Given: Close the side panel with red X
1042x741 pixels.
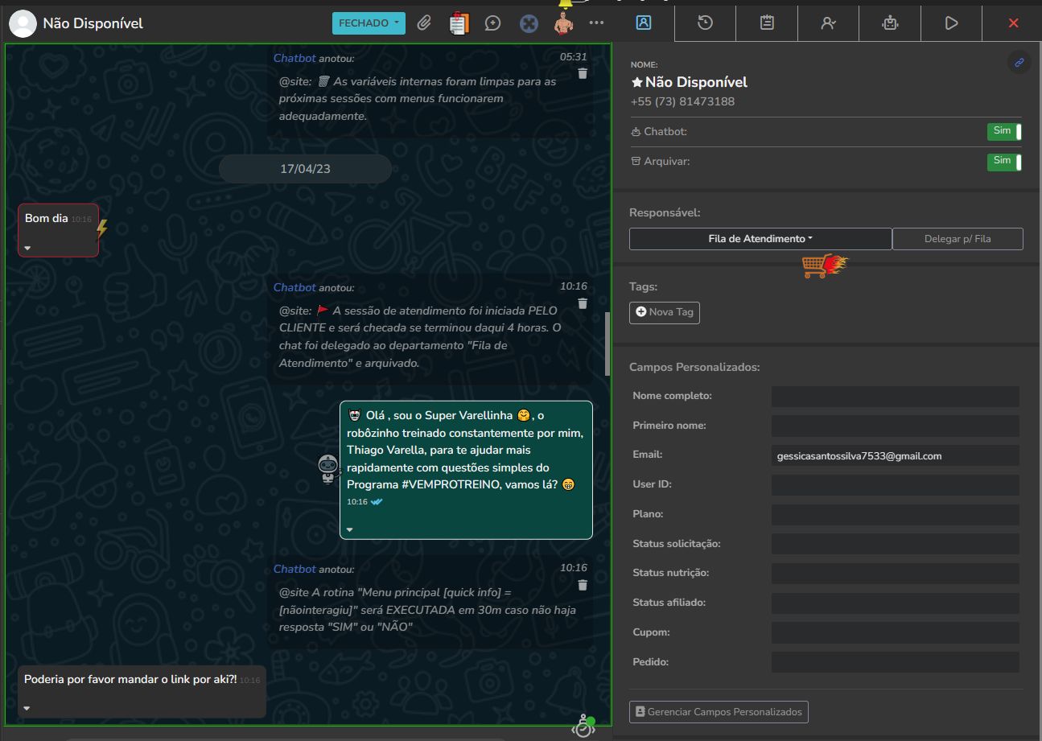Looking at the screenshot, I should point(1013,23).
